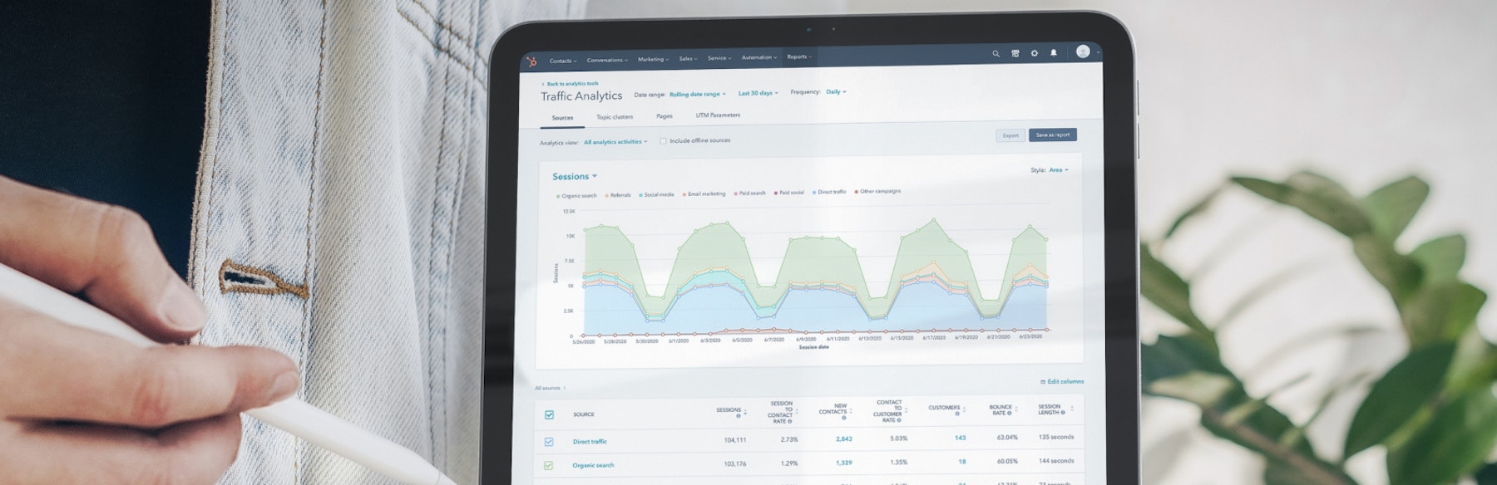The height and width of the screenshot is (485, 1497).
Task: Toggle the select-all checkbox in table header
Action: coord(549,414)
